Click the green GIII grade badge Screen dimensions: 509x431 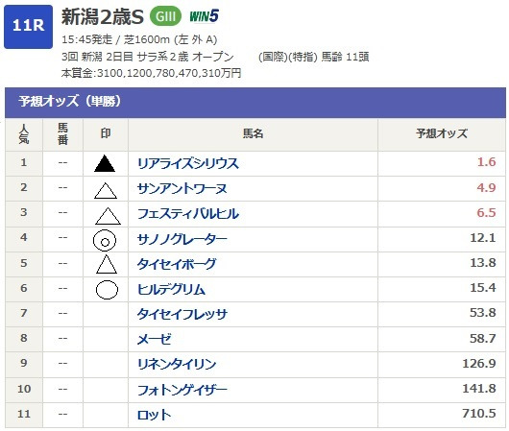[x=165, y=16]
